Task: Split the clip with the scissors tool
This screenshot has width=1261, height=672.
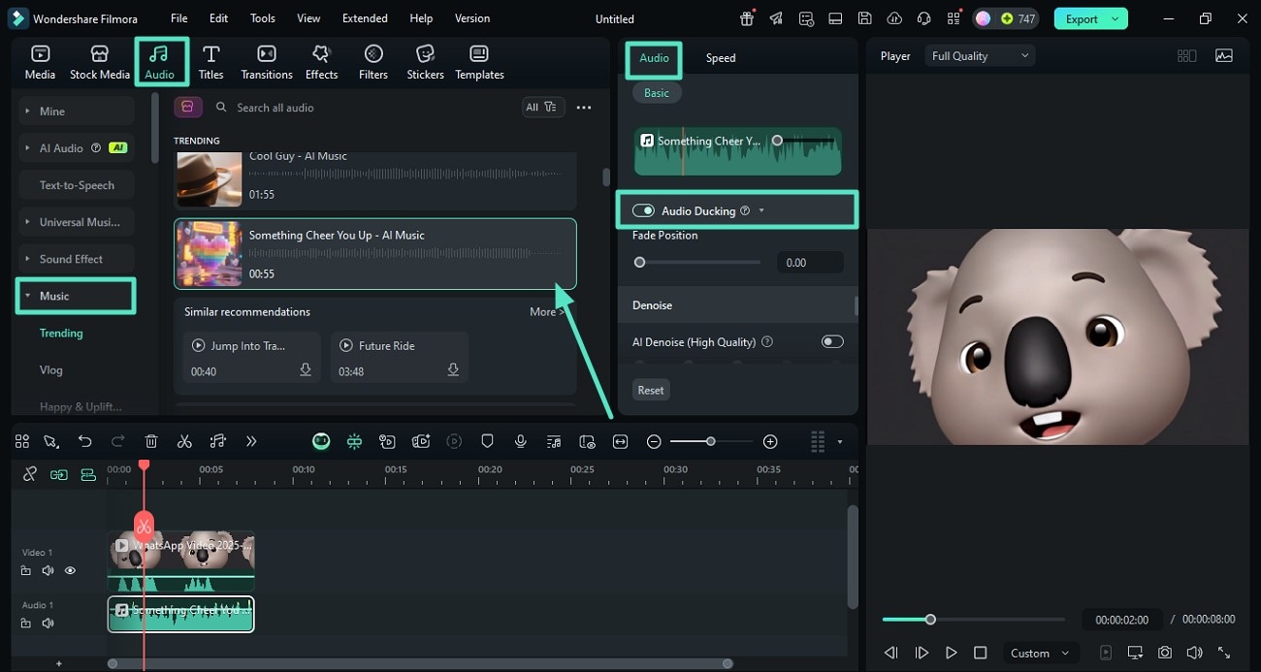Action: pos(184,441)
